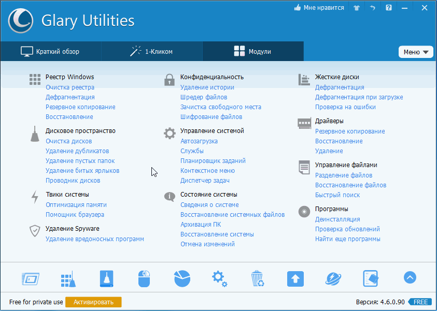
Task: Open Деинсталляция under Программы
Action: [337, 219]
